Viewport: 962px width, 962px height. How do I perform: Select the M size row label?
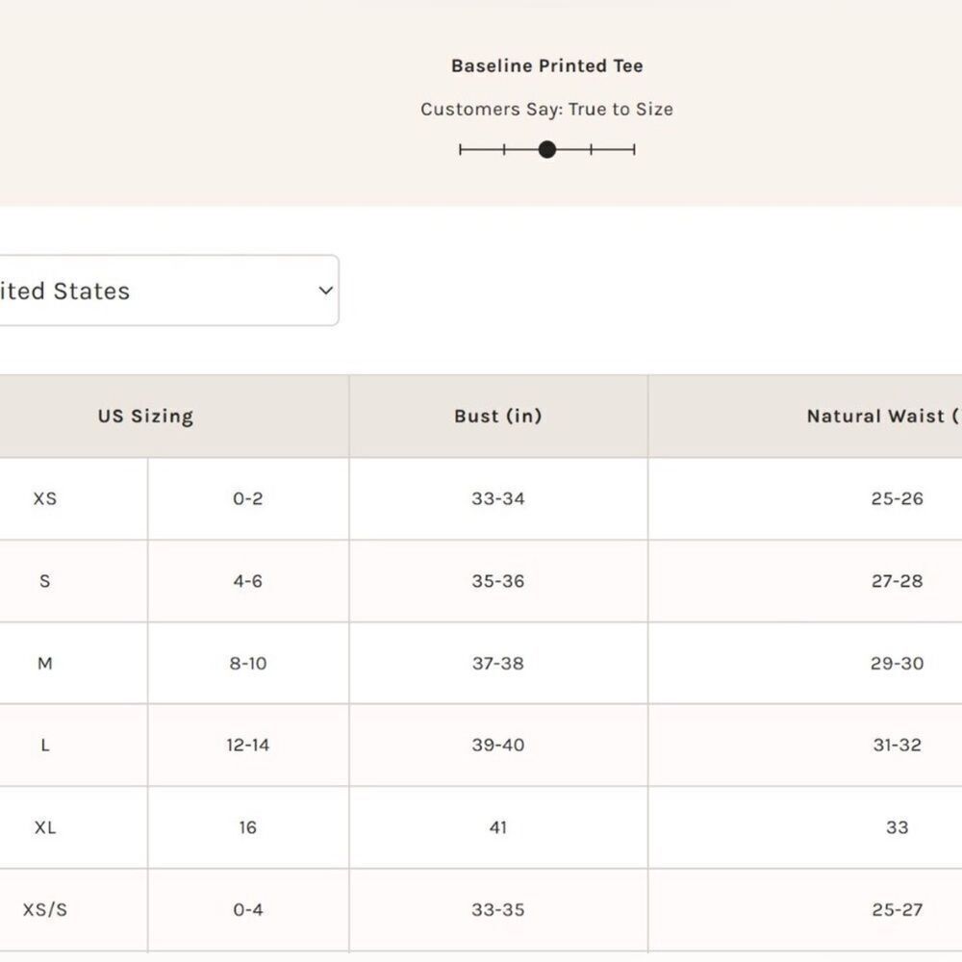(45, 663)
